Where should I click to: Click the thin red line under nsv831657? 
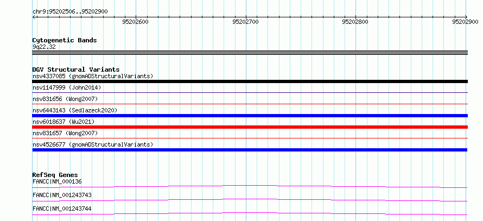250,138
